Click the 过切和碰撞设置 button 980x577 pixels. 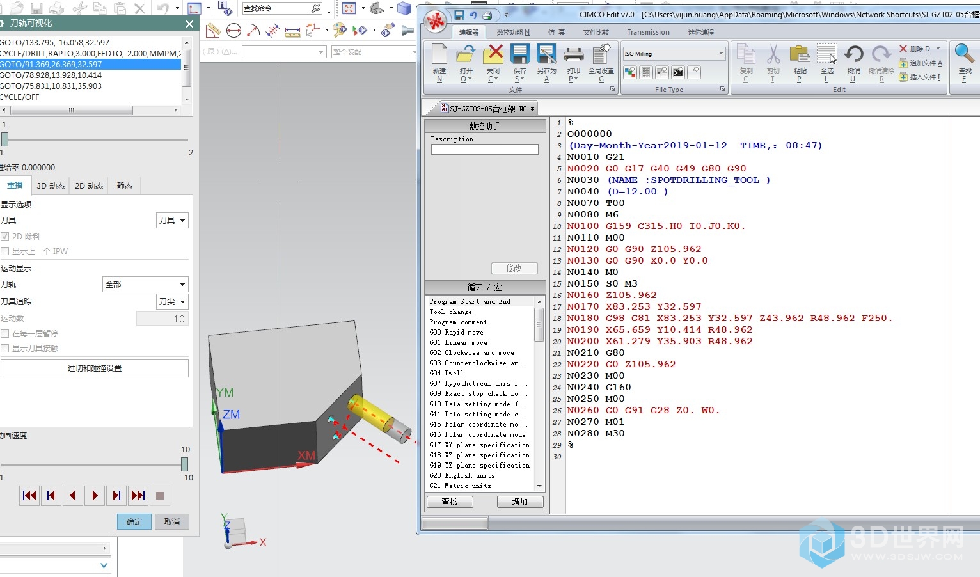pos(95,368)
